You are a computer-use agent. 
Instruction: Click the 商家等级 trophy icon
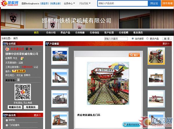click(x=19, y=80)
